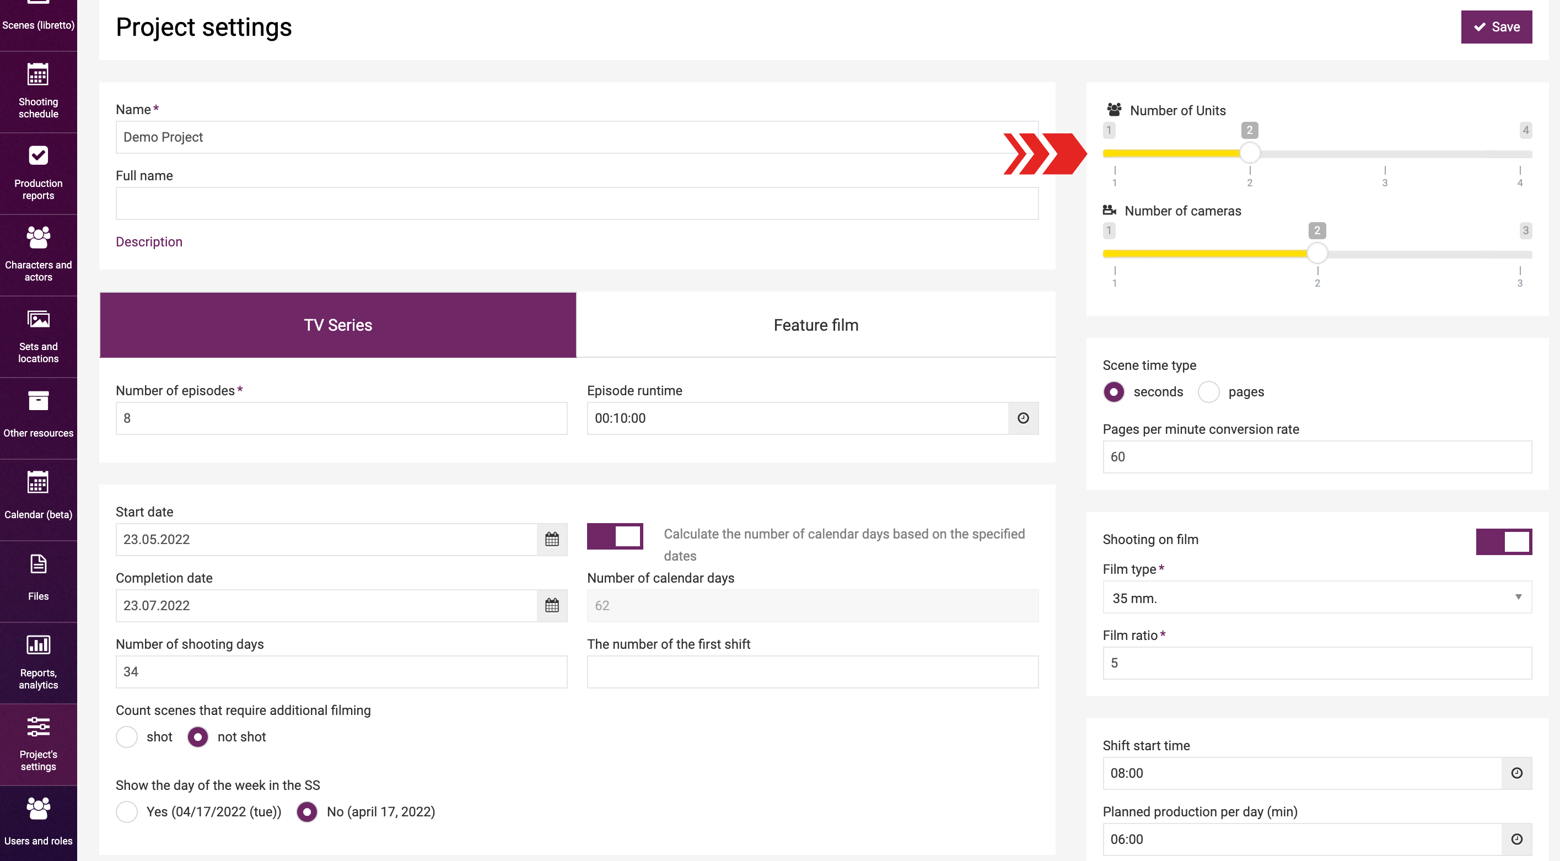Open Characters and actors section
This screenshot has width=1560, height=861.
click(x=38, y=256)
